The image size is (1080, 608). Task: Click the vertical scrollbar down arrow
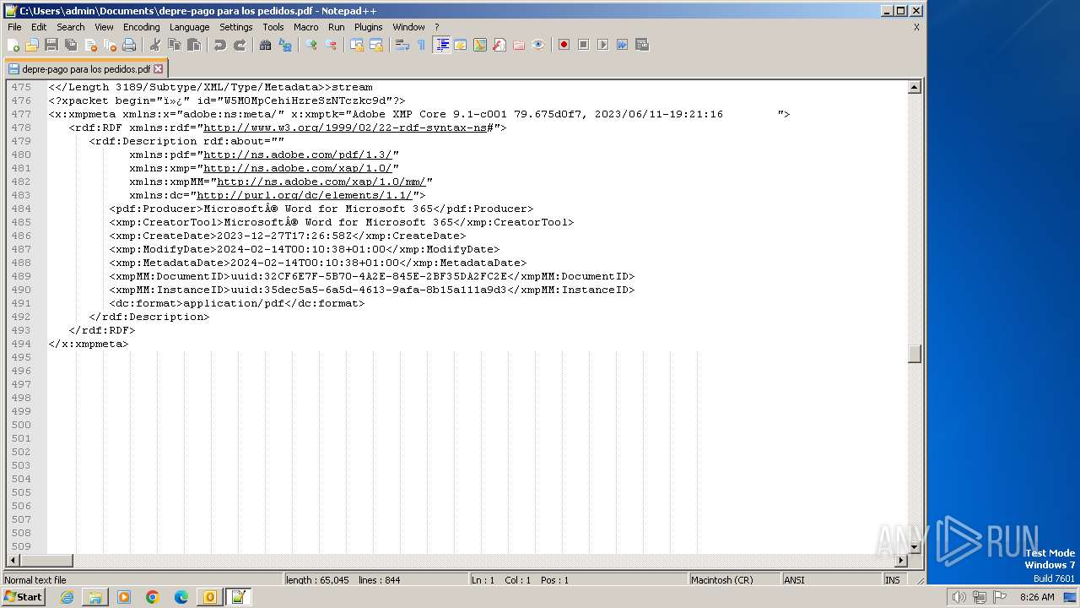915,547
